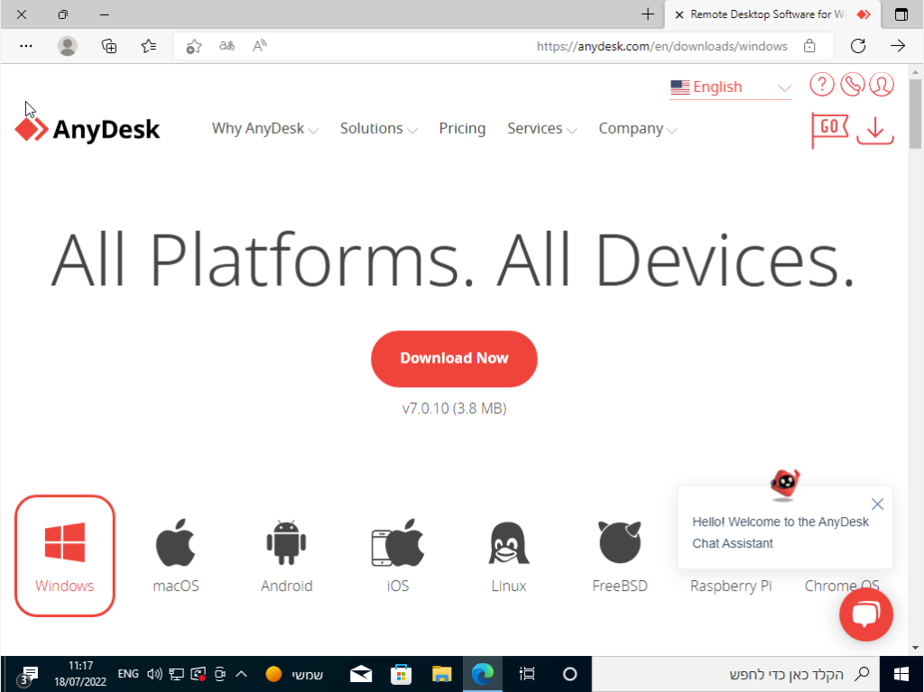Expand the Company menu
The height and width of the screenshot is (692, 924).
tap(638, 128)
